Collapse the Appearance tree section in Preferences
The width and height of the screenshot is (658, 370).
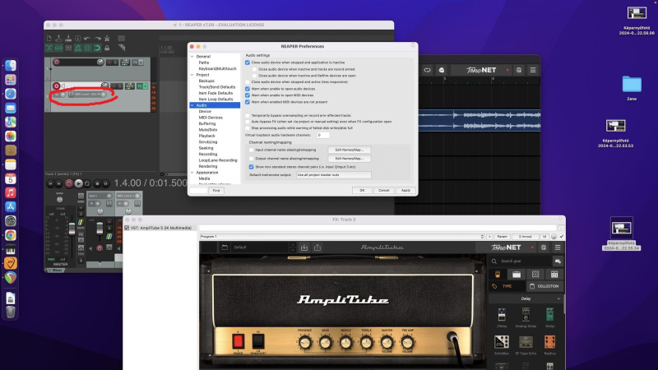tap(192, 173)
